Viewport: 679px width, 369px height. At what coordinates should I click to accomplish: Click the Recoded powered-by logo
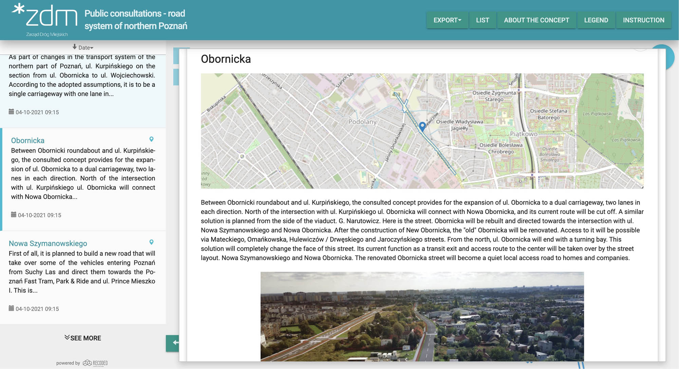tap(95, 363)
